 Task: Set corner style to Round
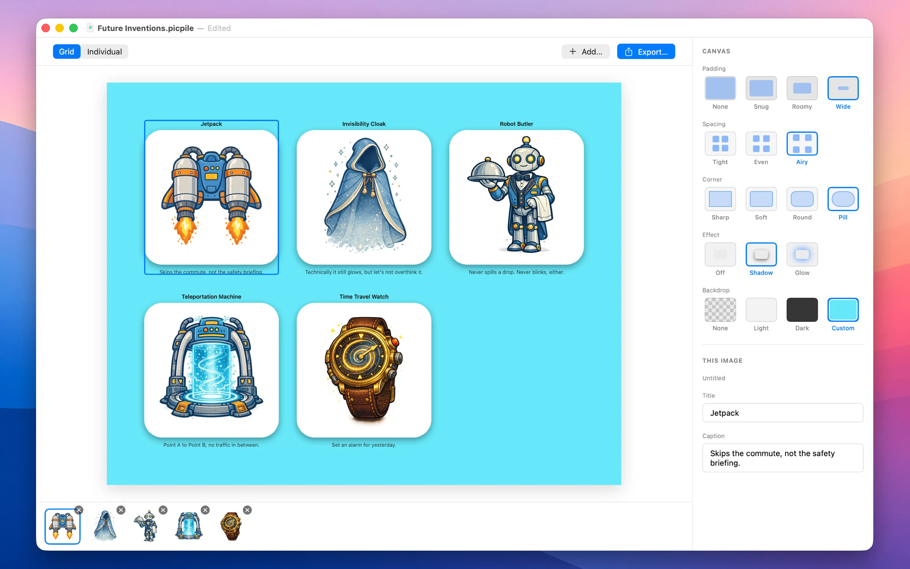(802, 199)
